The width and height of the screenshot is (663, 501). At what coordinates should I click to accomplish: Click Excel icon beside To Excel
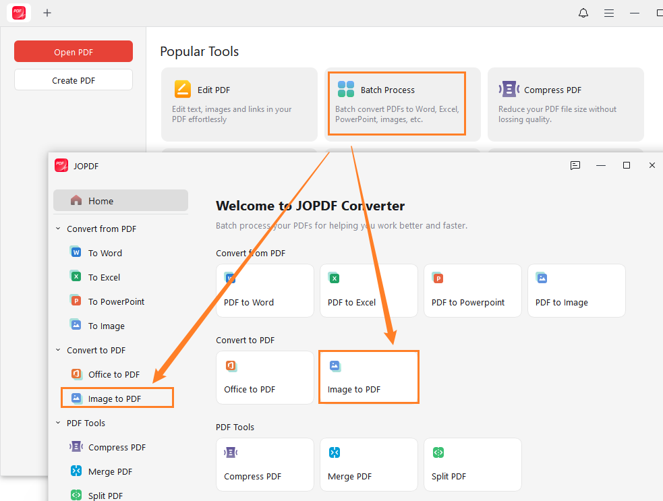point(76,276)
